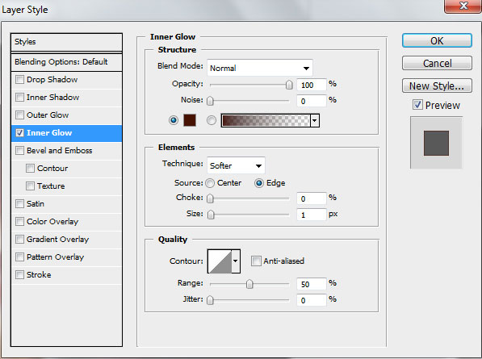The width and height of the screenshot is (482, 359).
Task: Expand the Contour dropdown arrow
Action: [x=236, y=261]
